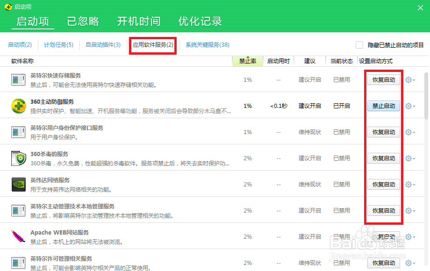
Task: Click 恢复启动 for 英特尔快速存储服务
Action: pos(384,80)
